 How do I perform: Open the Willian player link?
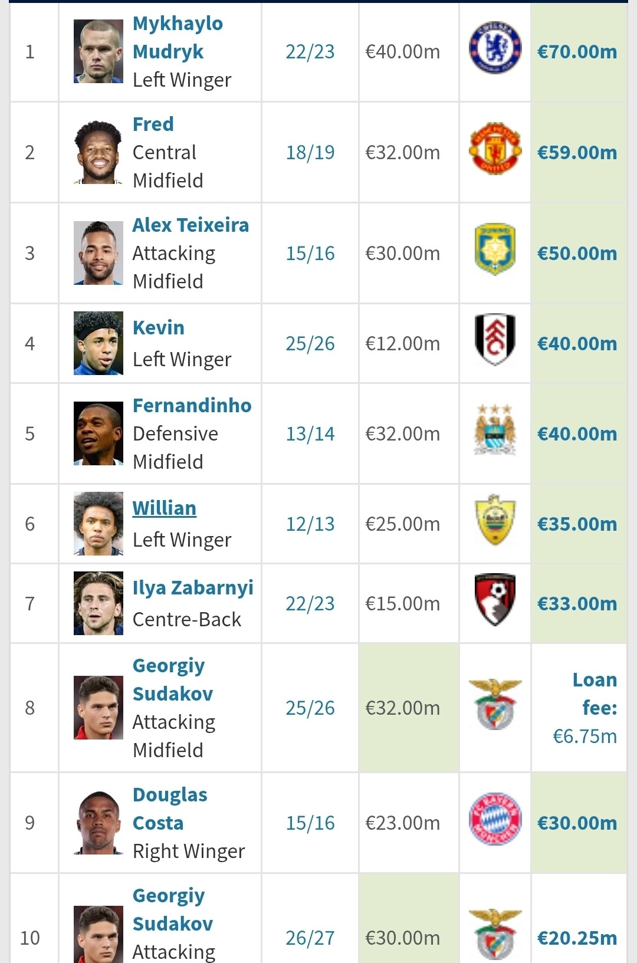164,508
